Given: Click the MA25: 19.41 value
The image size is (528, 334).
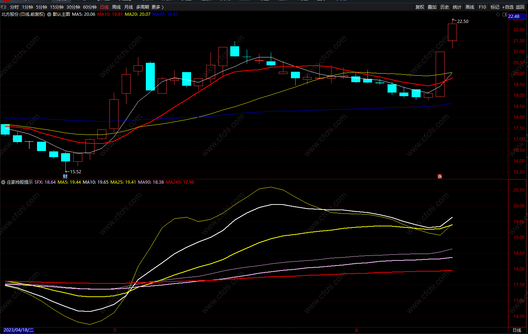Looking at the screenshot, I should (x=123, y=182).
